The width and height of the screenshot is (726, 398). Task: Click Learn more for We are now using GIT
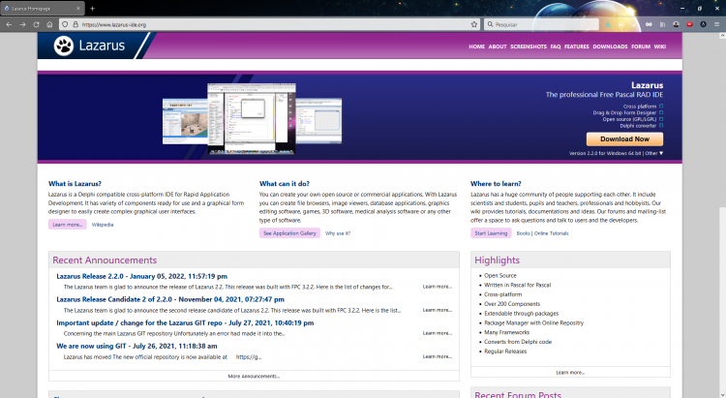tap(438, 356)
